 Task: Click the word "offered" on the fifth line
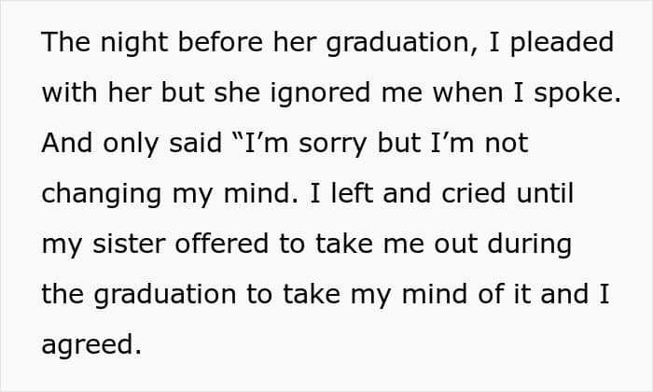[x=222, y=245]
